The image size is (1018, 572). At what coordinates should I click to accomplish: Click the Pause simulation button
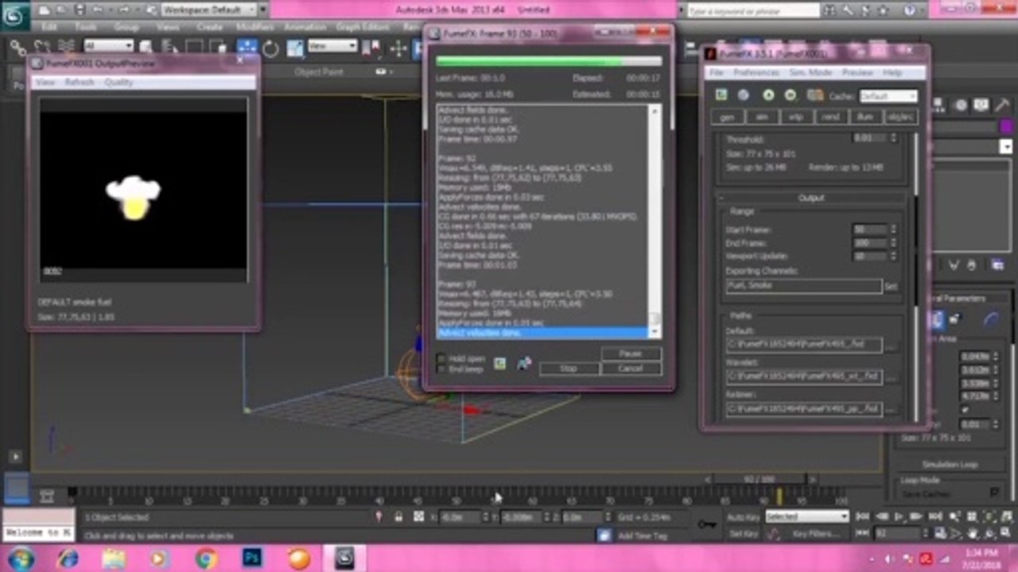pyautogui.click(x=631, y=354)
